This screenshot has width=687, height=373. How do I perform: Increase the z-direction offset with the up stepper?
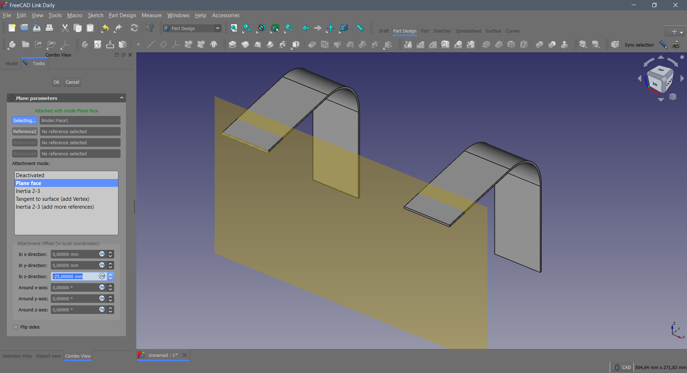click(x=110, y=275)
